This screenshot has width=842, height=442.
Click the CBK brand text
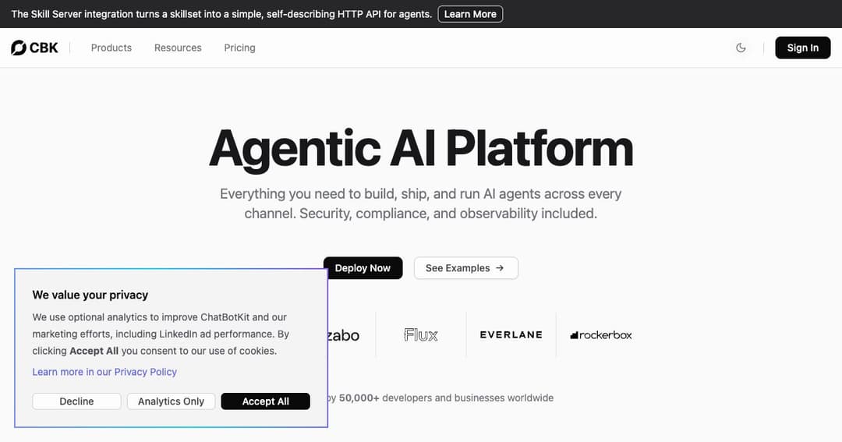[x=44, y=48]
